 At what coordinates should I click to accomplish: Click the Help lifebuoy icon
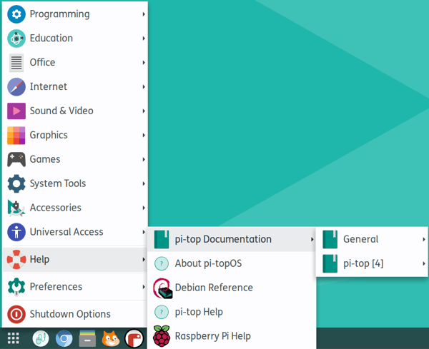(x=16, y=259)
